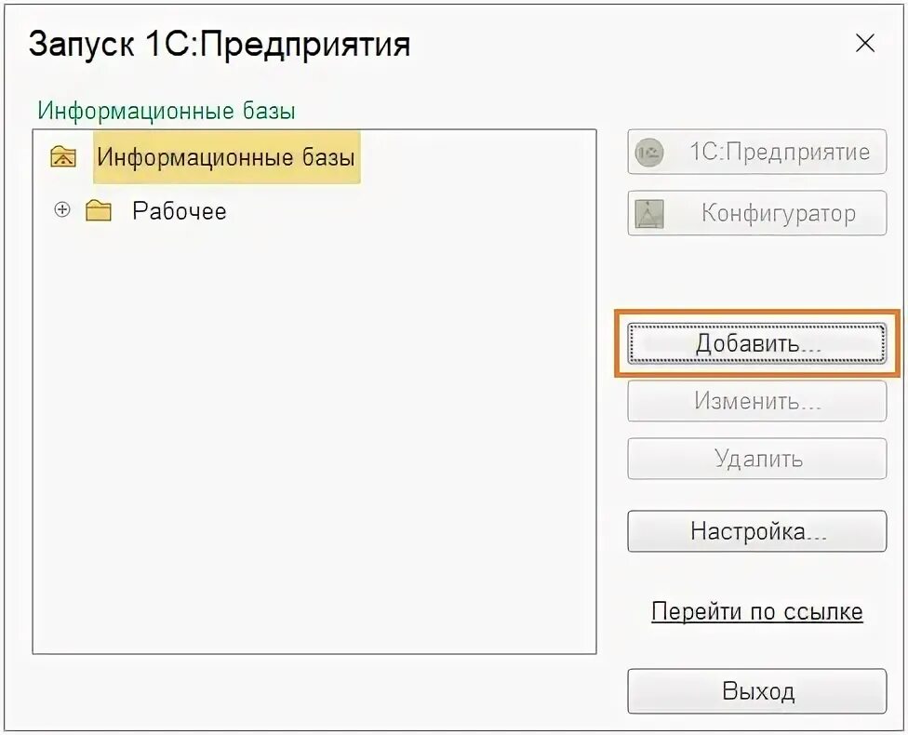Close the Запуск 1С:Предприятия dialog
Viewport: 908px width, 735px height.
(864, 43)
